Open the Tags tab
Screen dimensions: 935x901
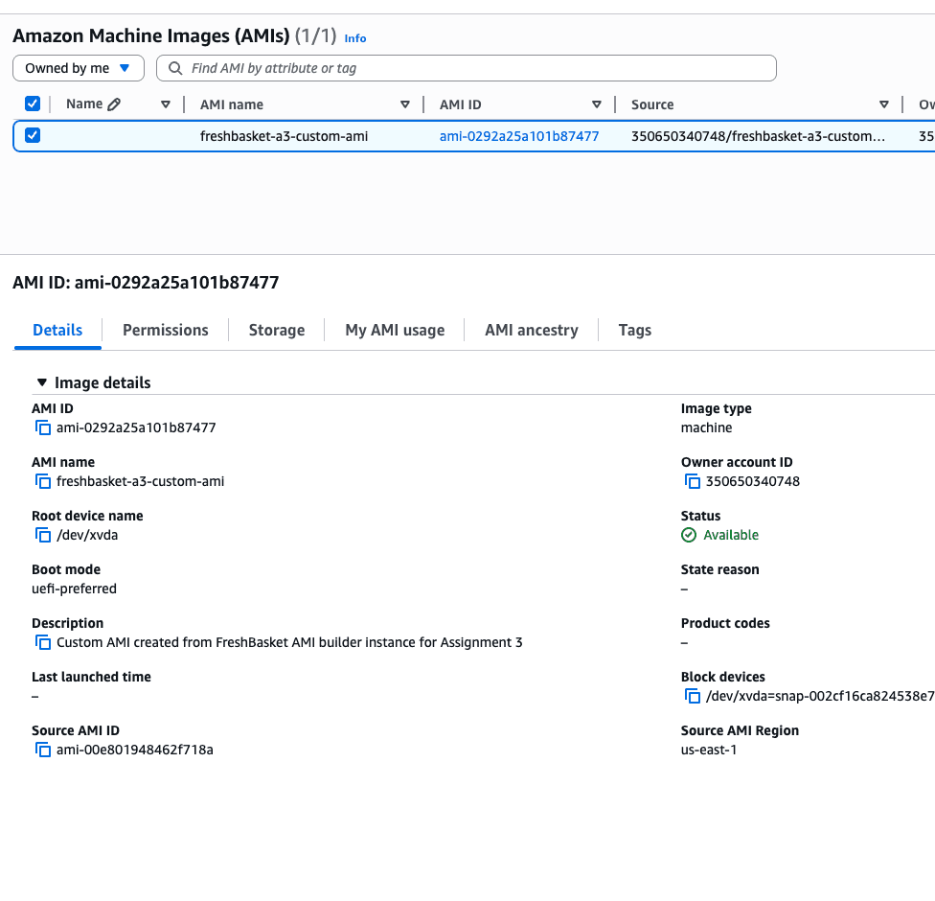coord(634,330)
